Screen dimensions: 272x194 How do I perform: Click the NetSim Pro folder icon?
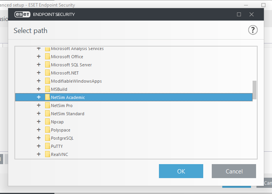point(47,105)
